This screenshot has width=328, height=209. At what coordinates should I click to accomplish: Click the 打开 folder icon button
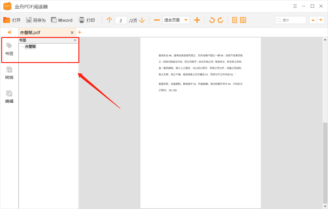[x=12, y=20]
